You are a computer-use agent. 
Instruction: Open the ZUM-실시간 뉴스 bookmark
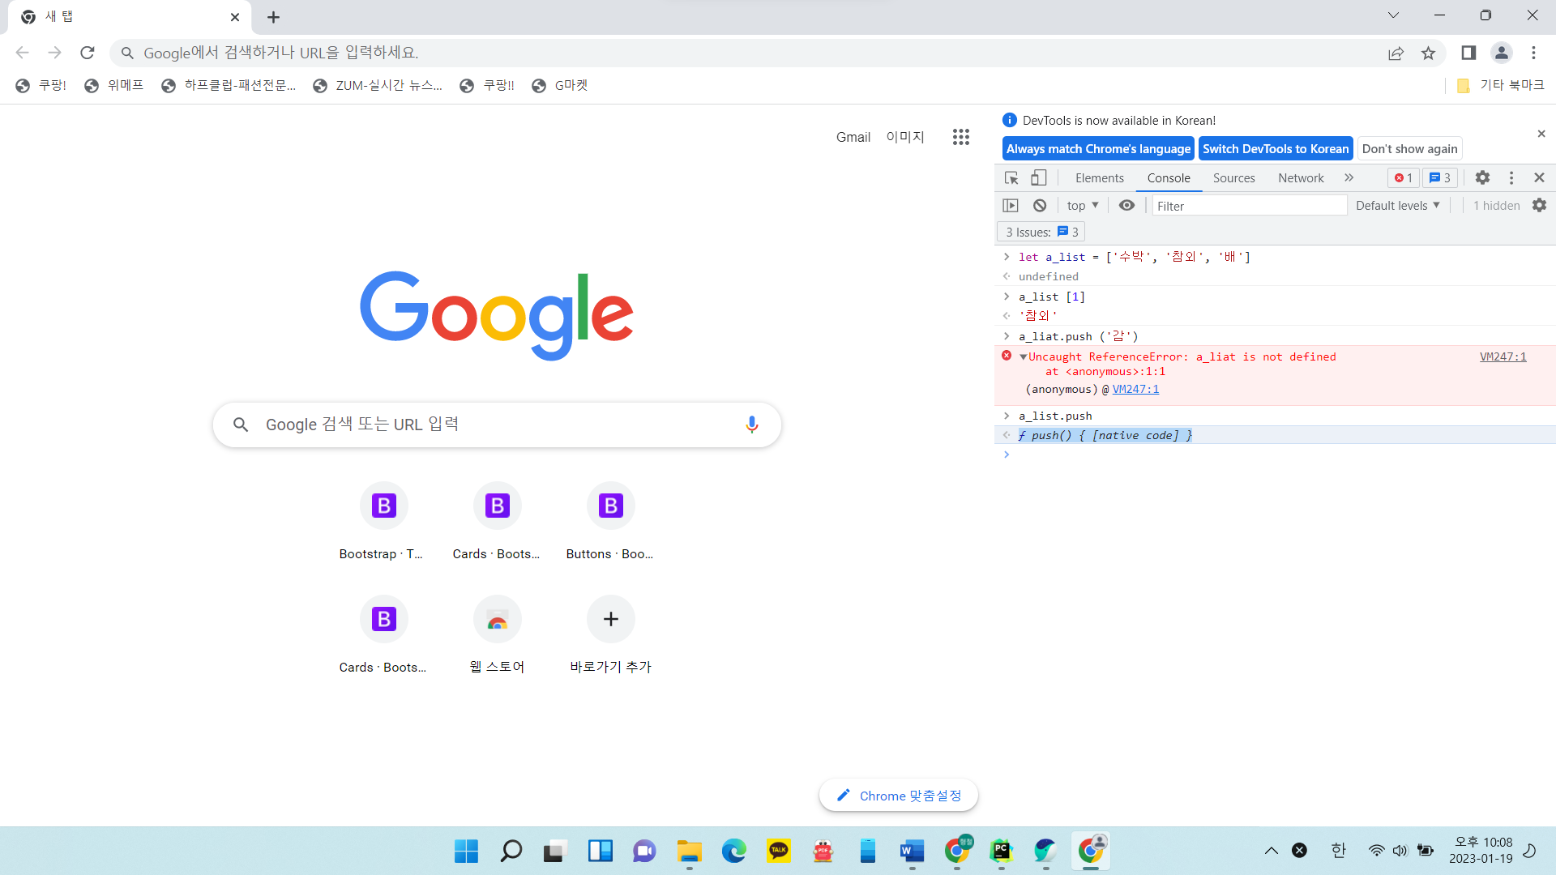[x=378, y=85]
